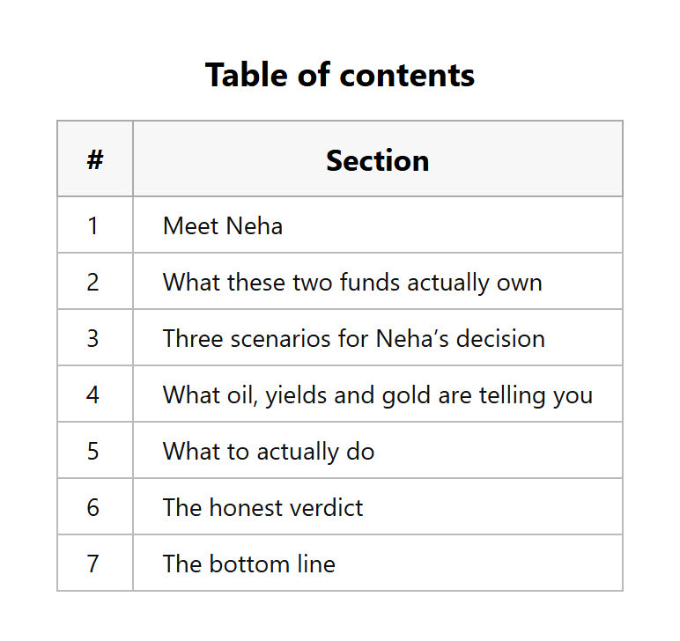Screen dimensions: 680x641
Task: Click the 'Table of contents' heading
Action: pyautogui.click(x=340, y=75)
